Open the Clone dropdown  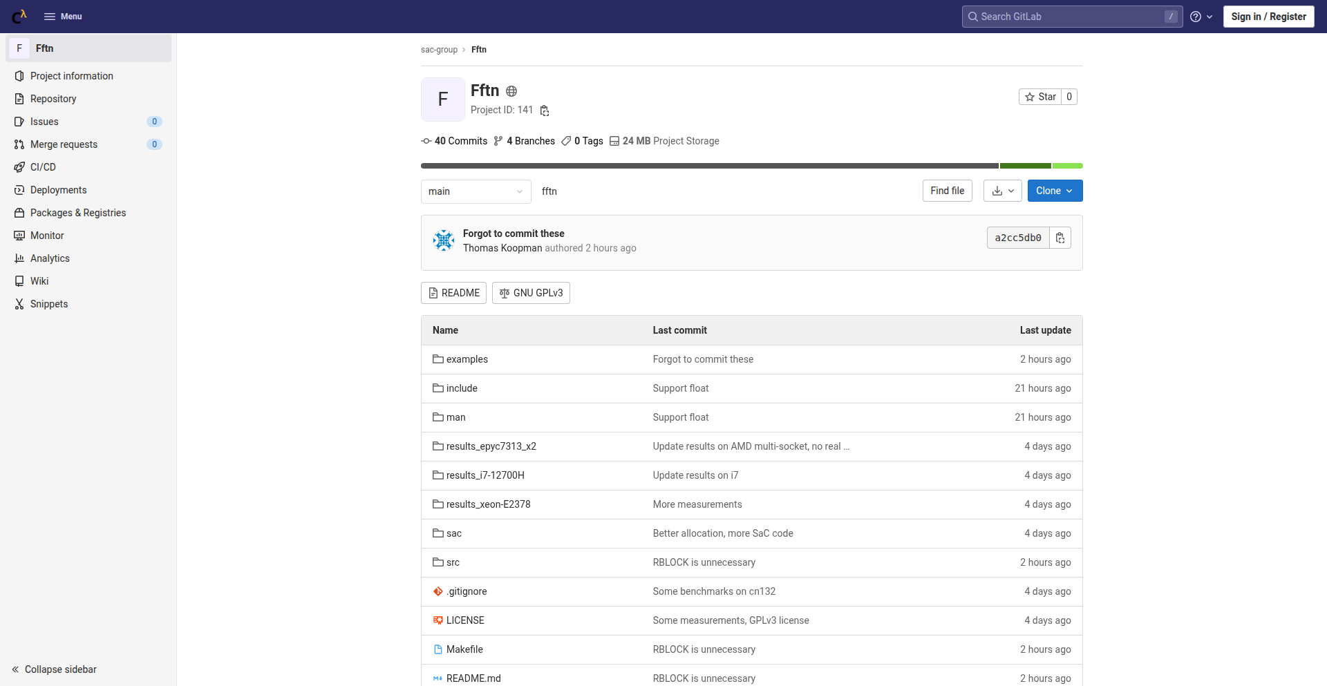pyautogui.click(x=1054, y=191)
